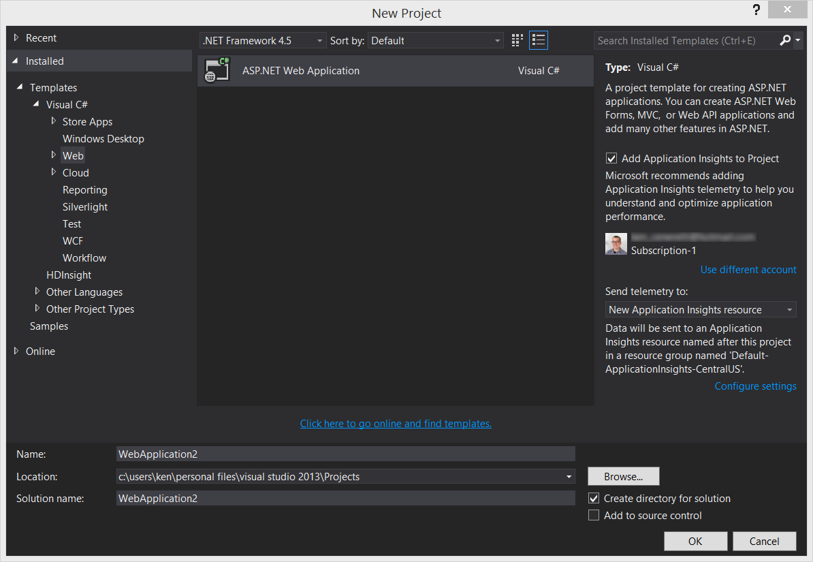Click the OK button
The height and width of the screenshot is (562, 813).
tap(695, 542)
